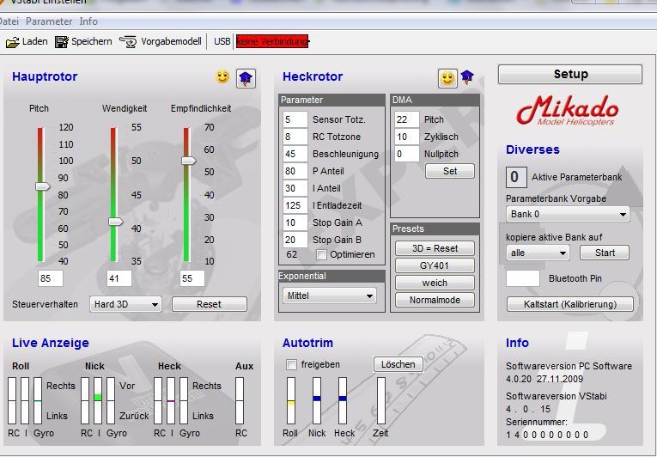Click the Beschleunigung input field
This screenshot has width=657, height=457.
click(295, 154)
